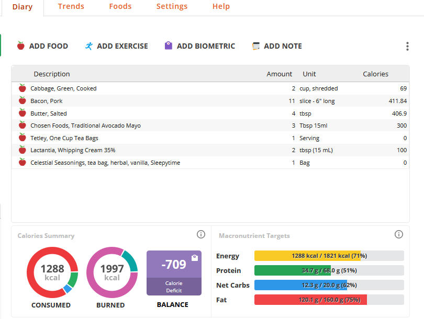
Task: Go to the Settings tab
Action: click(172, 6)
